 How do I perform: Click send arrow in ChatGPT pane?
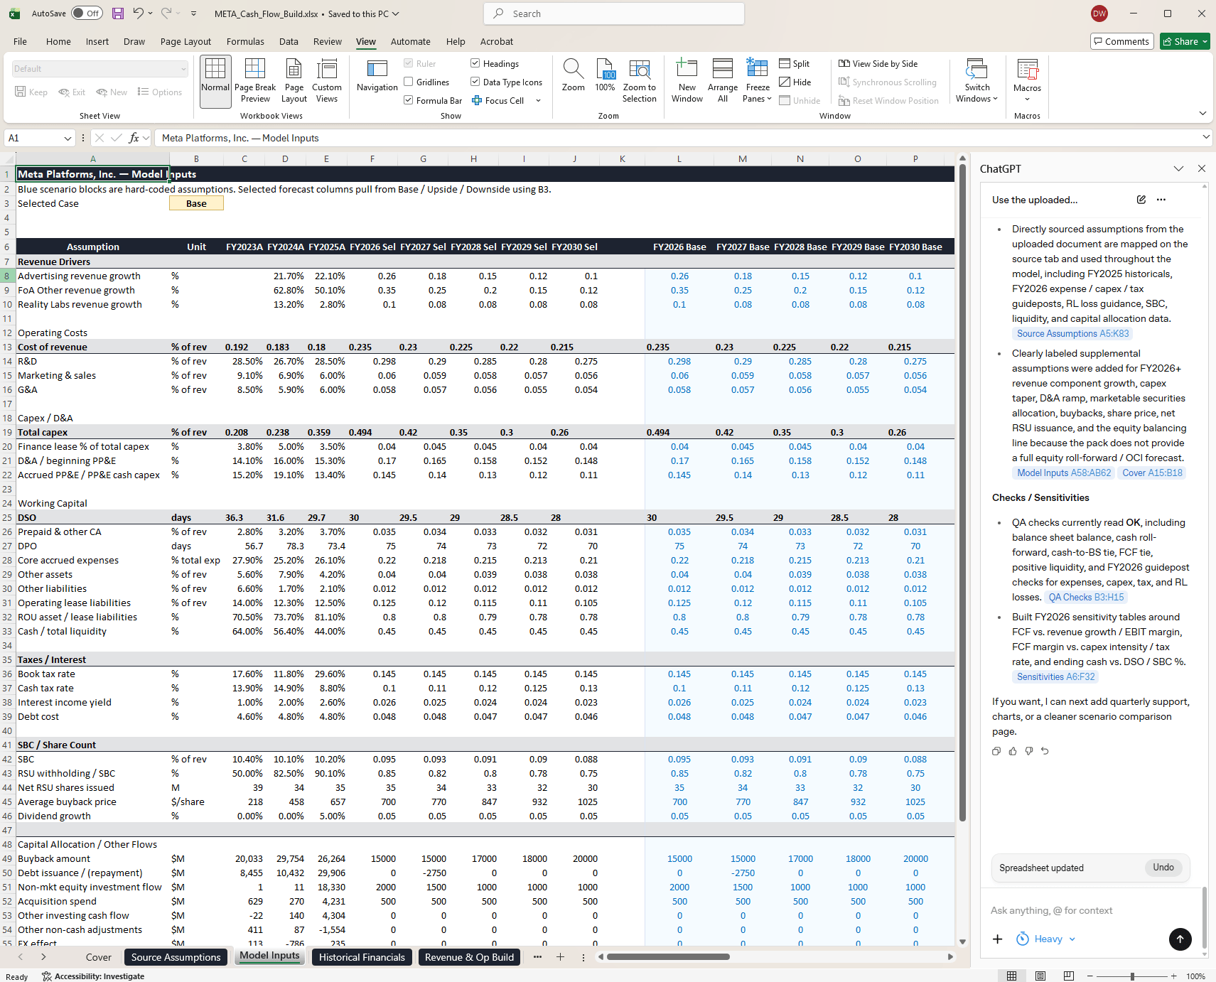(1180, 939)
